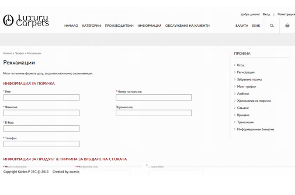Focus the Фамилия input field
The height and width of the screenshot is (195, 295).
pos(42,113)
